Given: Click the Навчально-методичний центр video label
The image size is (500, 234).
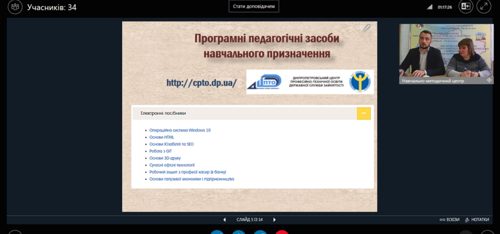Looking at the screenshot, I should [x=433, y=81].
